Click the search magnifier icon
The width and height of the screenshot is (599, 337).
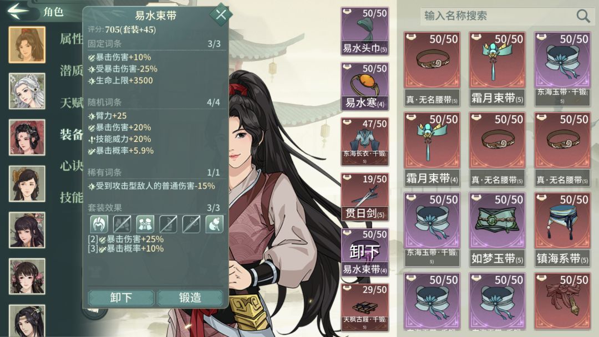click(583, 16)
